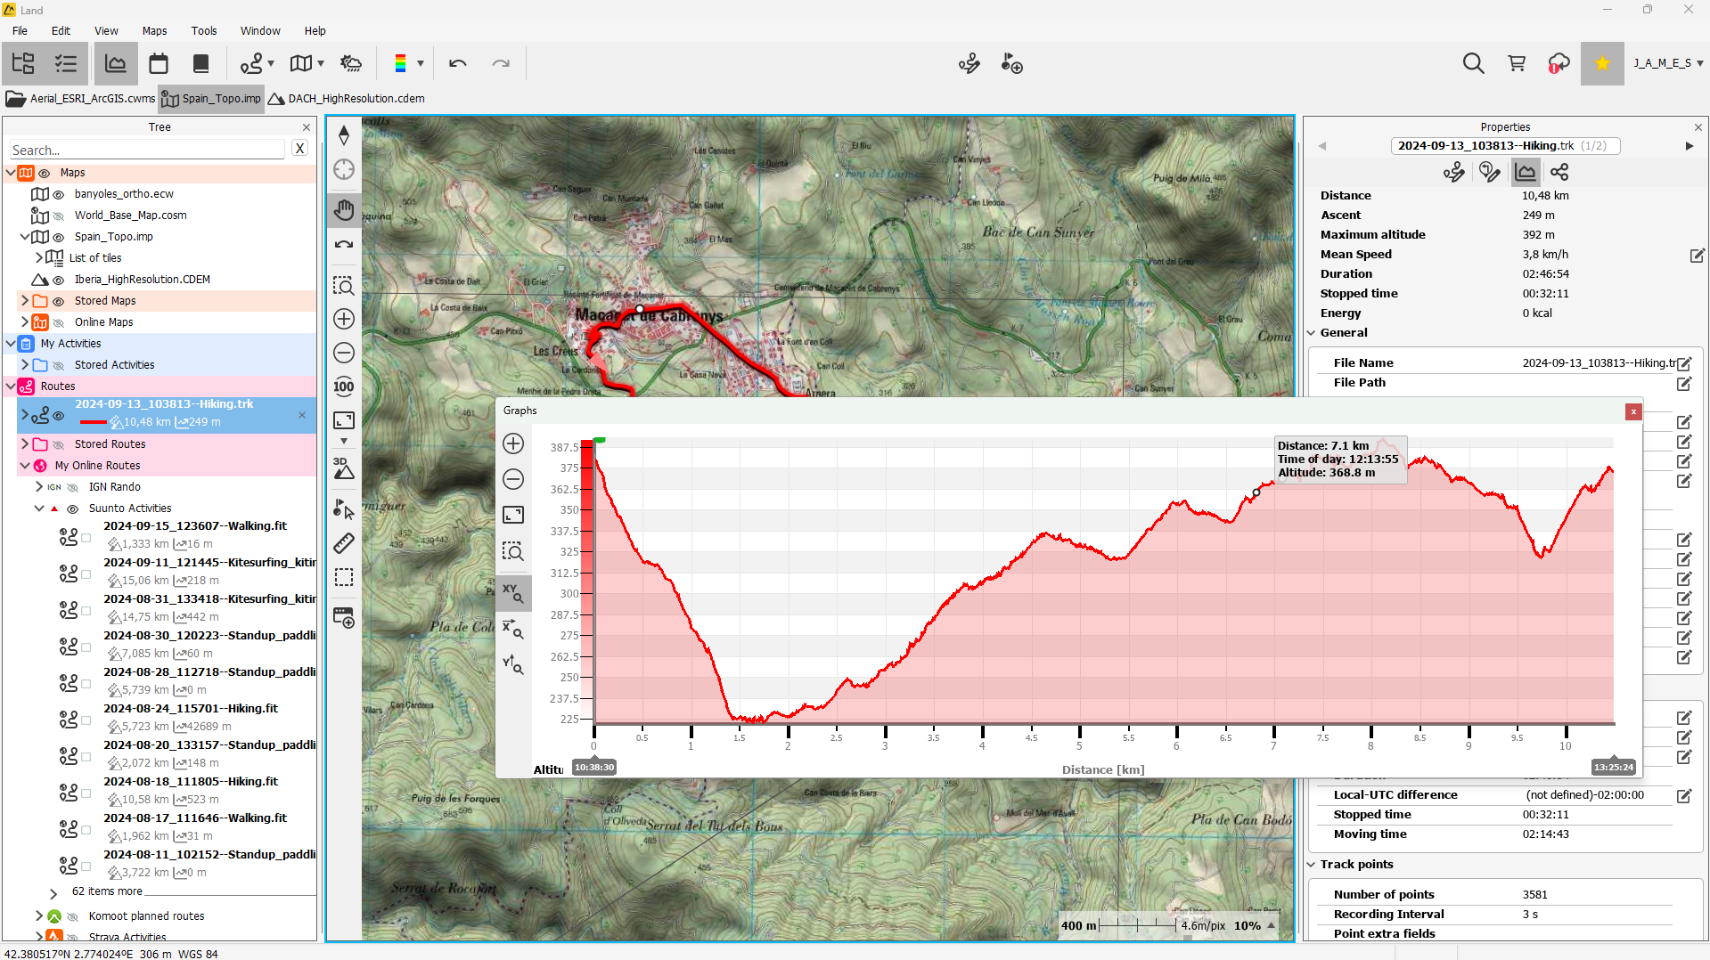This screenshot has width=1710, height=960.
Task: Open the search magnifier in top bar
Action: coord(1473,63)
